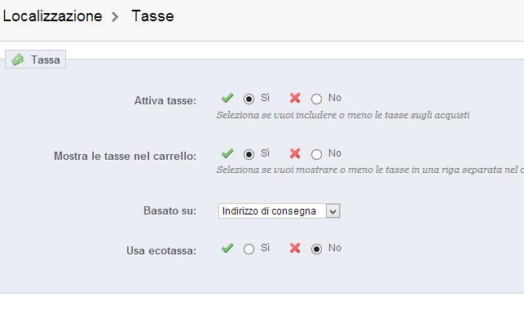Click the Tasse breadcrumb title
The height and width of the screenshot is (314, 524).
coord(152,16)
